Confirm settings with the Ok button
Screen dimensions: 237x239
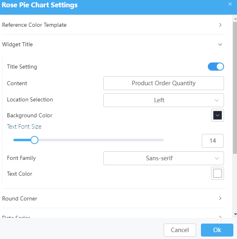pyautogui.click(x=217, y=230)
